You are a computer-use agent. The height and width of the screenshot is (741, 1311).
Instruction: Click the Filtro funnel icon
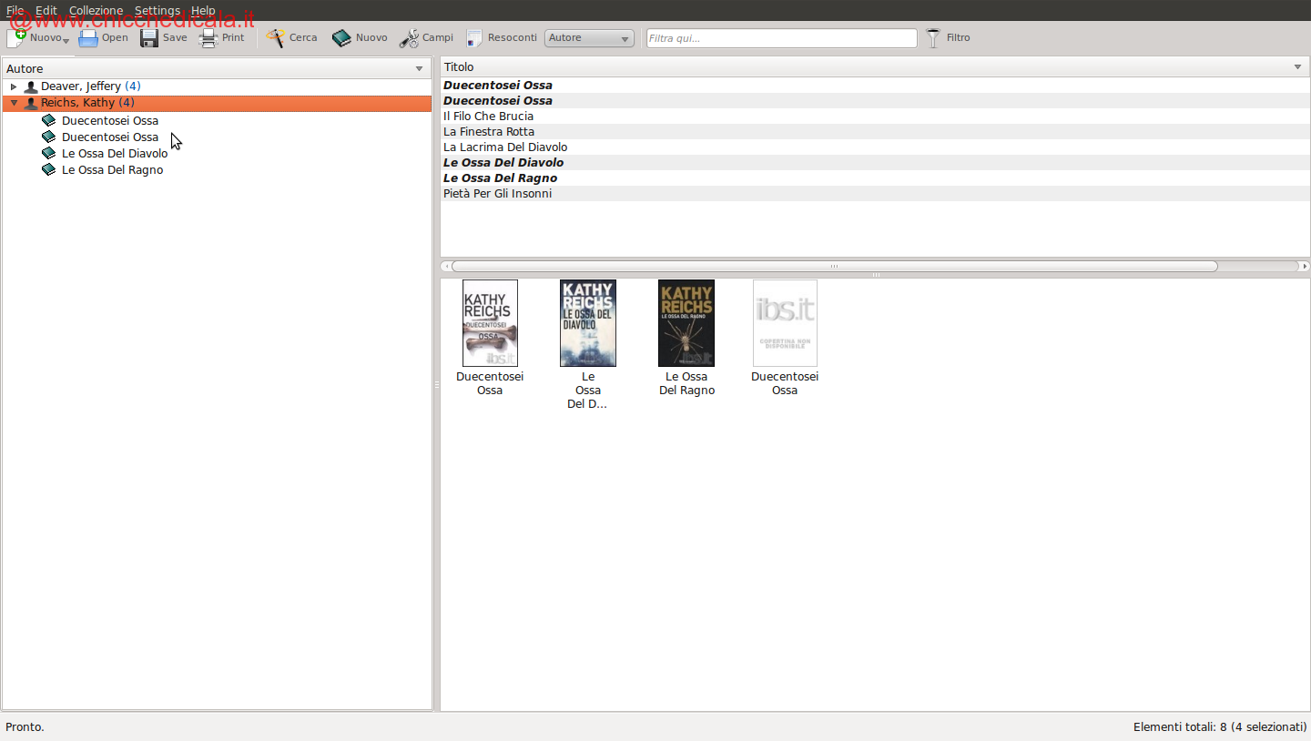click(933, 38)
